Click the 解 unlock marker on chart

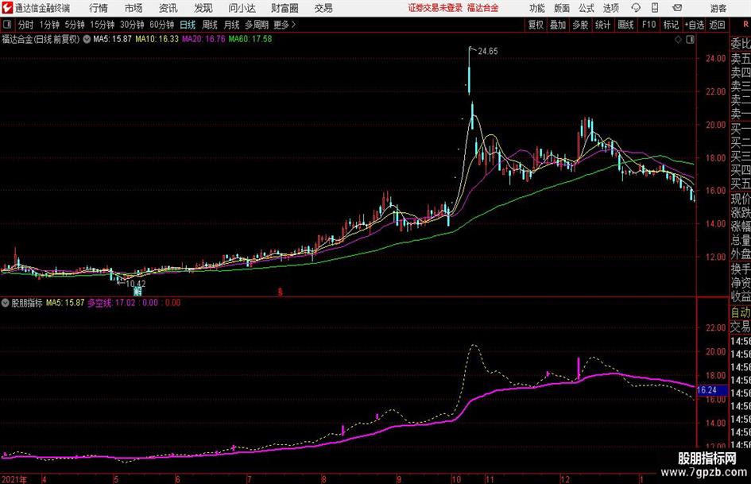coord(137,291)
